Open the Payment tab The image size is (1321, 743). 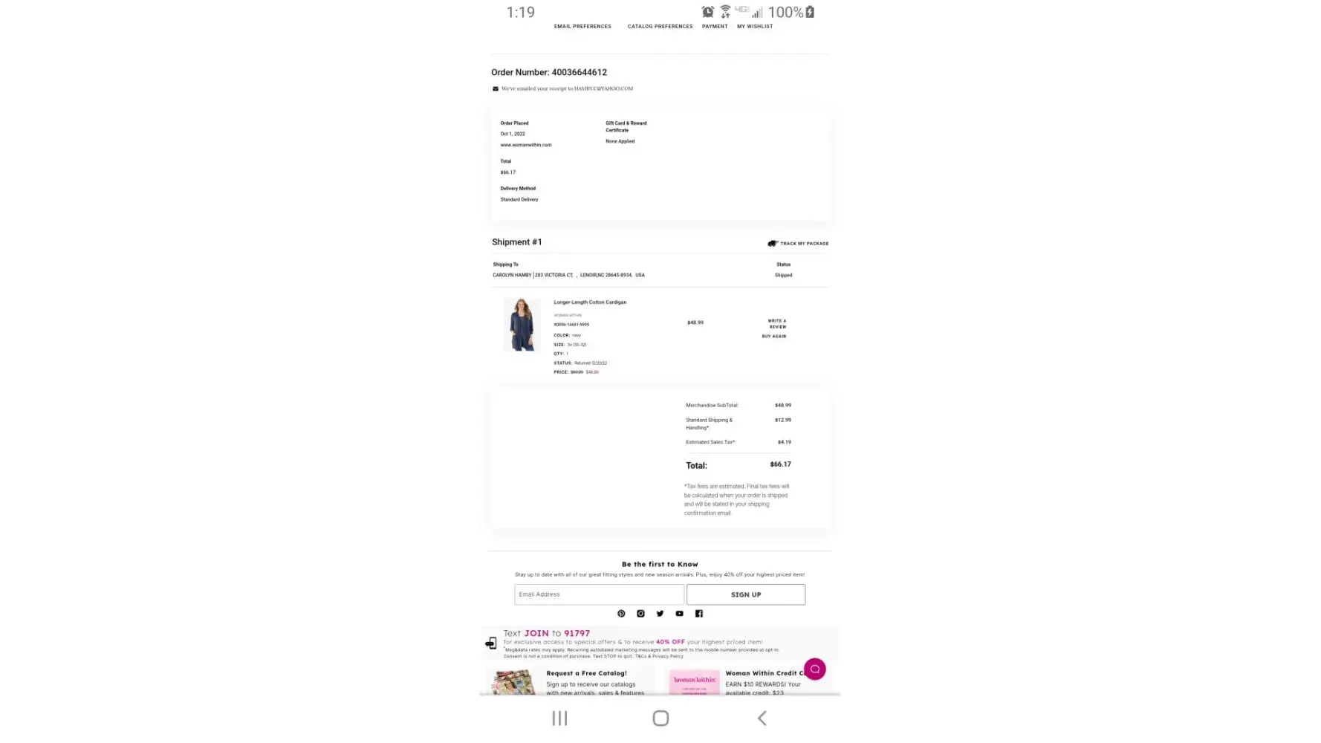[x=714, y=26]
